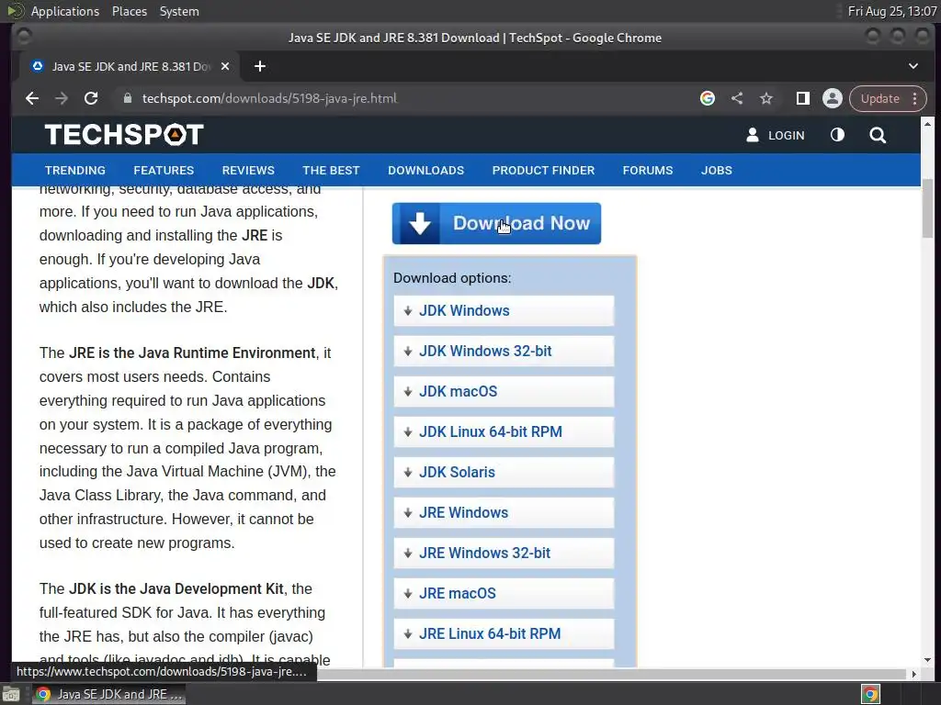
Task: Click Chrome icon in bottom-right panel
Action: pyautogui.click(x=870, y=694)
